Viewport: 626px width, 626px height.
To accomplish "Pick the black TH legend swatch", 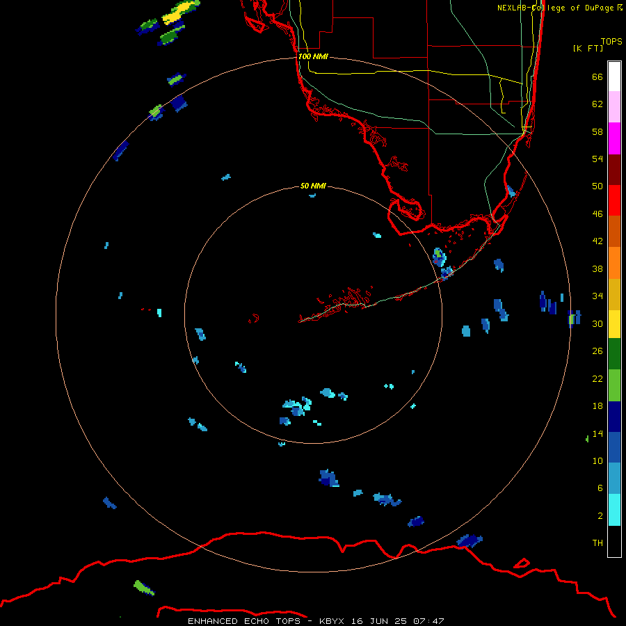I will tap(614, 541).
